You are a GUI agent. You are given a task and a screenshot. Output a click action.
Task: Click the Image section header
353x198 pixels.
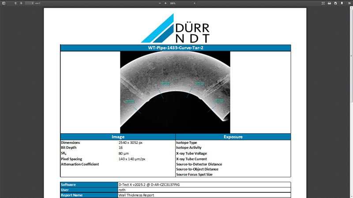click(118, 137)
